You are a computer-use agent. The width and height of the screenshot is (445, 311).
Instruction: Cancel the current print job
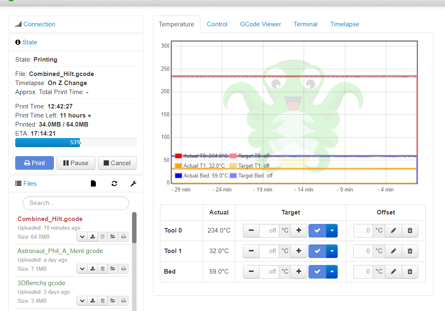pos(117,163)
